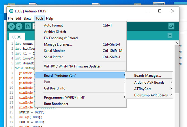Image resolution: width=187 pixels, height=127 pixels.
Task: Open the File menu
Action: pos(11,18)
